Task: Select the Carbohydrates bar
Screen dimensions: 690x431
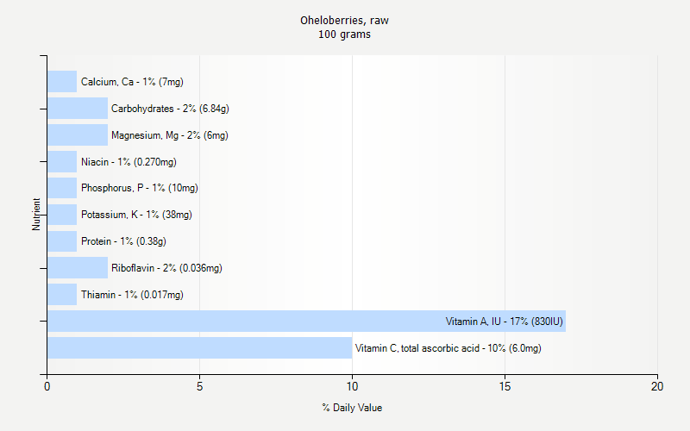Action: point(78,109)
